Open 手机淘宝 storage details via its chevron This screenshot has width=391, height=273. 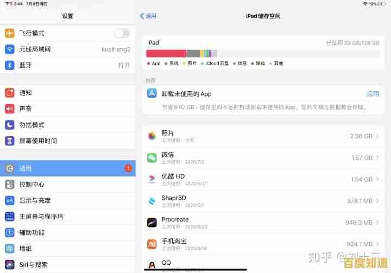[377, 244]
